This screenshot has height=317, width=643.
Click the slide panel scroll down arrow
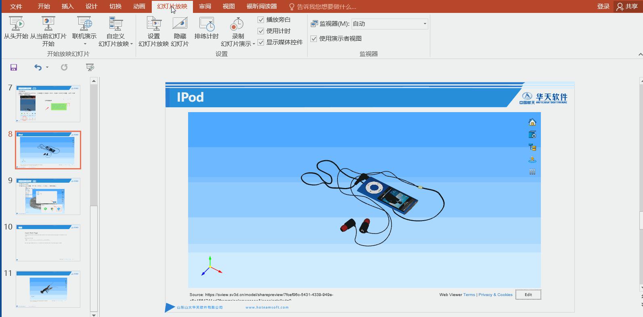[x=94, y=315]
